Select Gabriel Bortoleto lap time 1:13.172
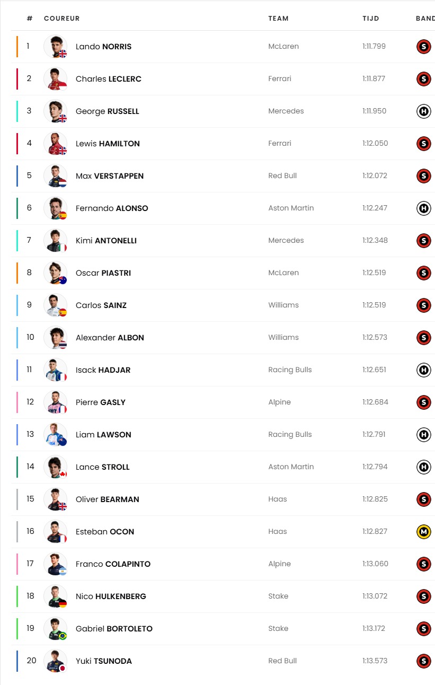 coord(374,629)
